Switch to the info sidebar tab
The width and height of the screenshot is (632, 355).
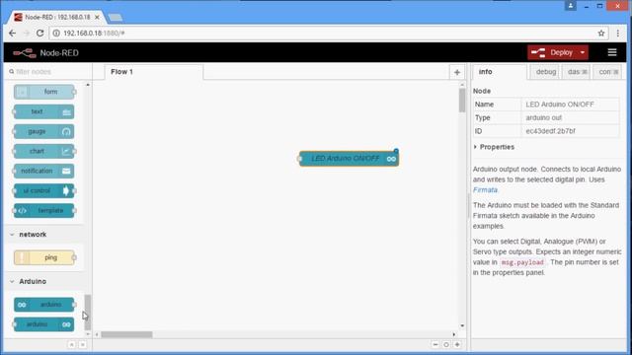point(499,72)
